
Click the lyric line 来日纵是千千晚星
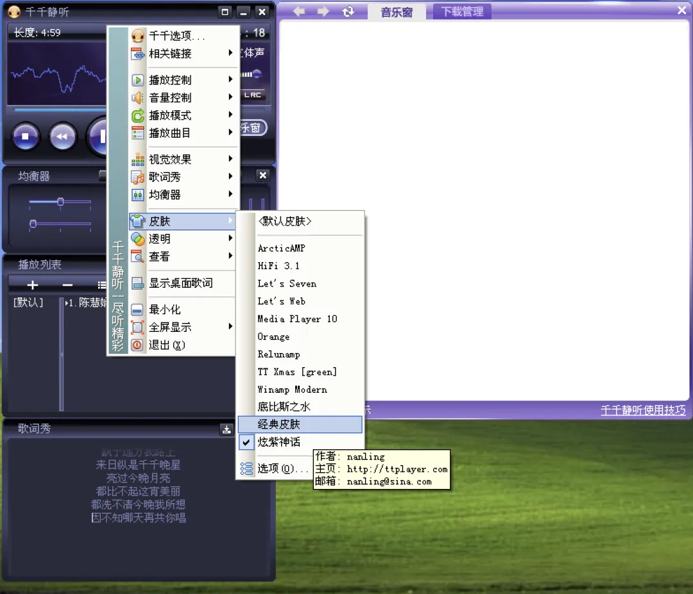point(138,465)
